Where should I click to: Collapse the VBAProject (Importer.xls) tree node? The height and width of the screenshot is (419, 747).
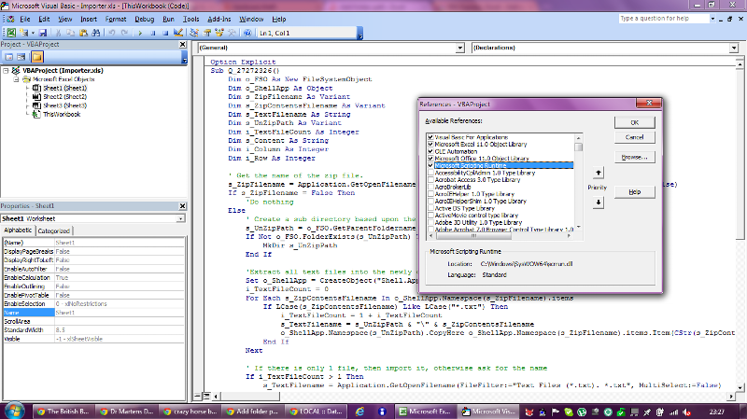(x=6, y=71)
